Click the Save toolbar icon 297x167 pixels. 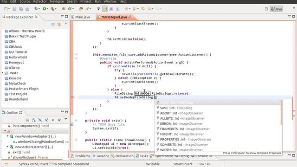[x=14, y=9]
